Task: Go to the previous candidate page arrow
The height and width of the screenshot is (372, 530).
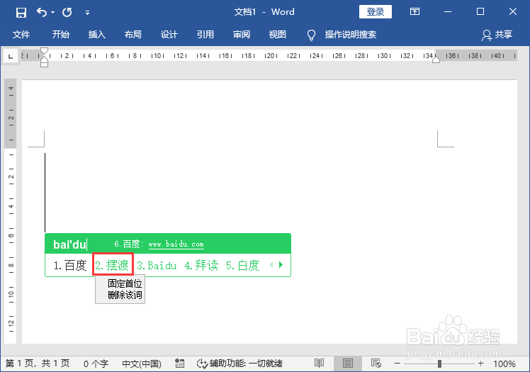Action: 271,265
